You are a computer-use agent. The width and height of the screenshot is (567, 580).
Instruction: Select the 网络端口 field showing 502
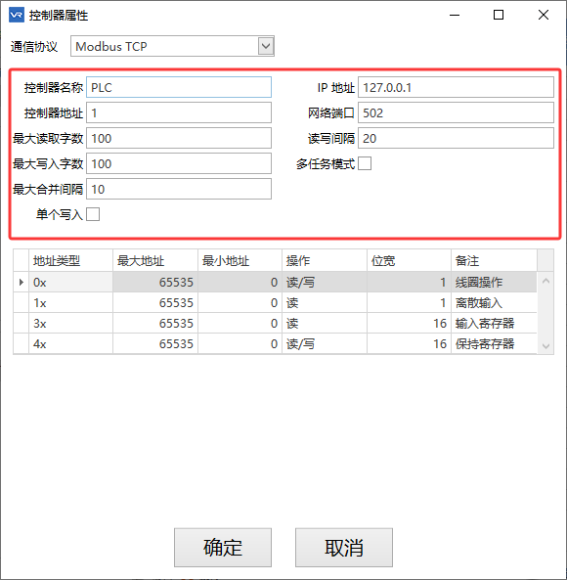point(456,112)
